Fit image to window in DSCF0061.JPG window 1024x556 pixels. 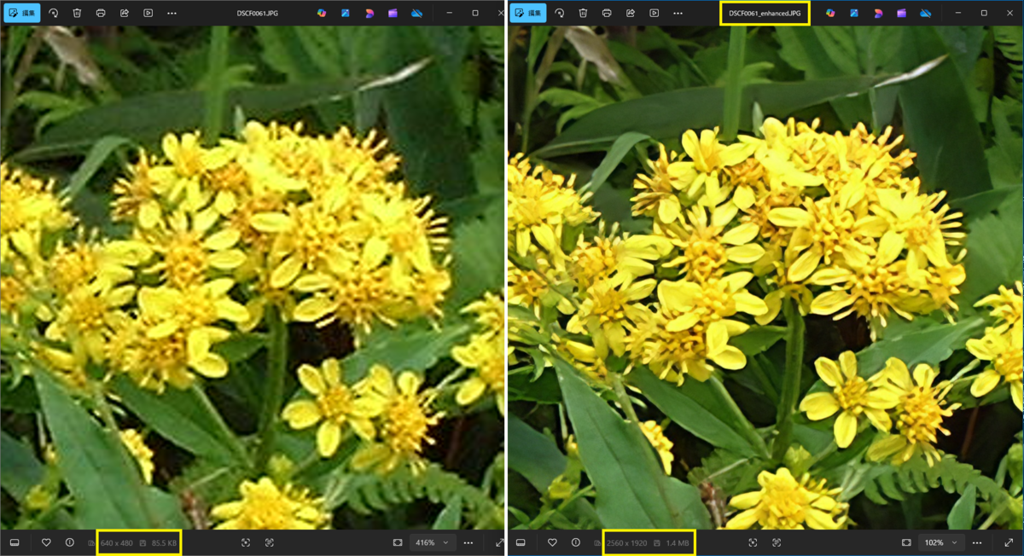398,542
